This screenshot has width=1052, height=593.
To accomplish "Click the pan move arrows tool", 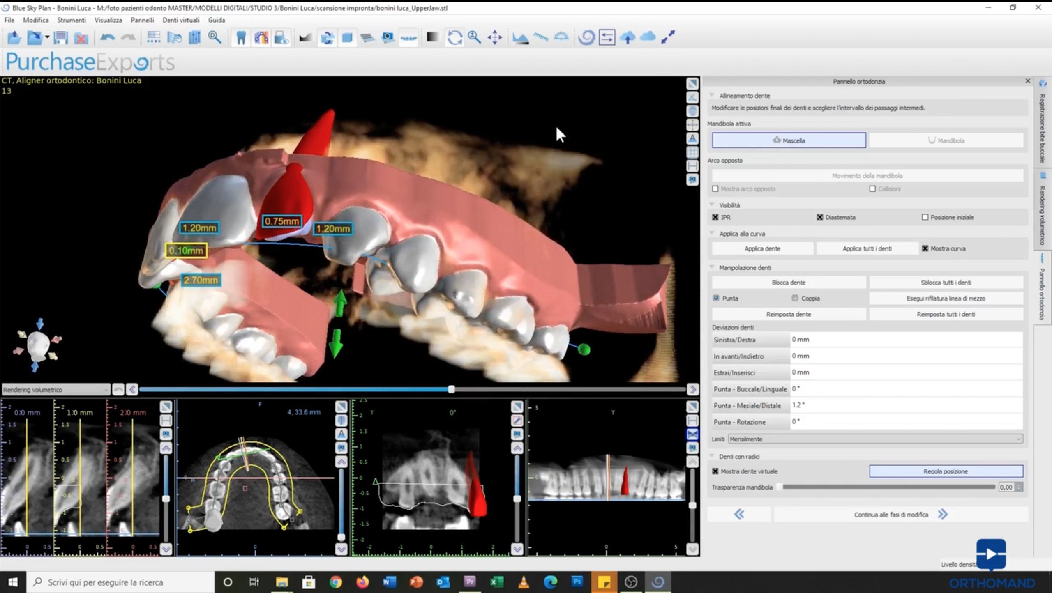I will coord(495,38).
